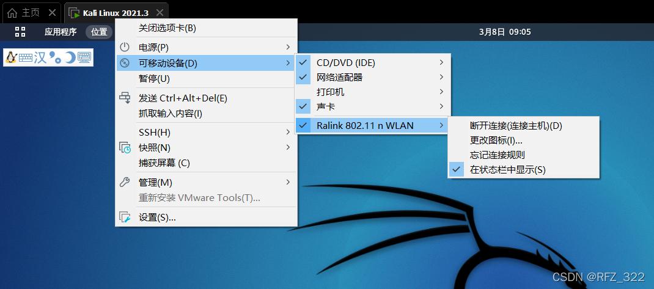Expand the 打印机 submenu arrow

(x=441, y=92)
